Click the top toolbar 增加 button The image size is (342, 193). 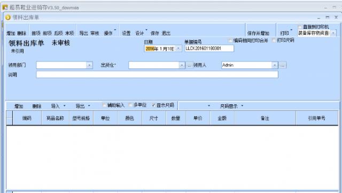(x=11, y=33)
